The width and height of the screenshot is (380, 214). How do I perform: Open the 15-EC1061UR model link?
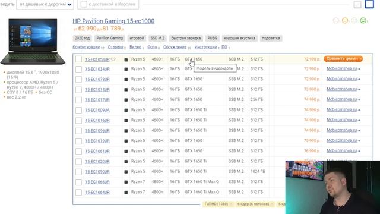click(97, 151)
